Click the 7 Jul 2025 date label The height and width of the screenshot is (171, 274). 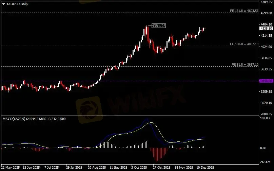tap(52, 168)
